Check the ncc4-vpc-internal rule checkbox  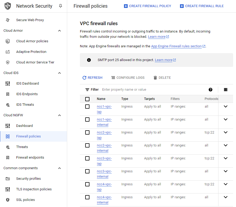point(87,197)
